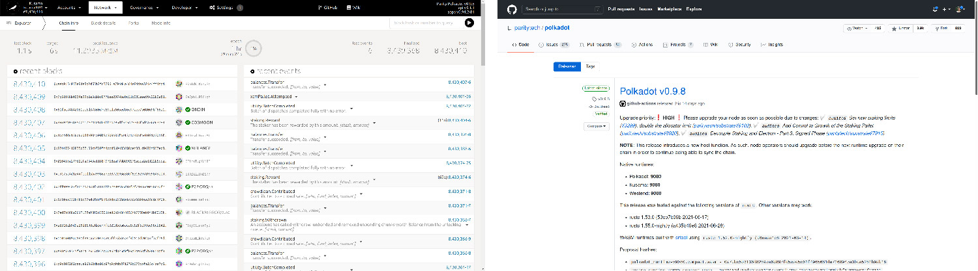Viewport: 978px width, 271px height.
Task: Click identicon in block 8,430,402 row
Action: tap(179, 186)
